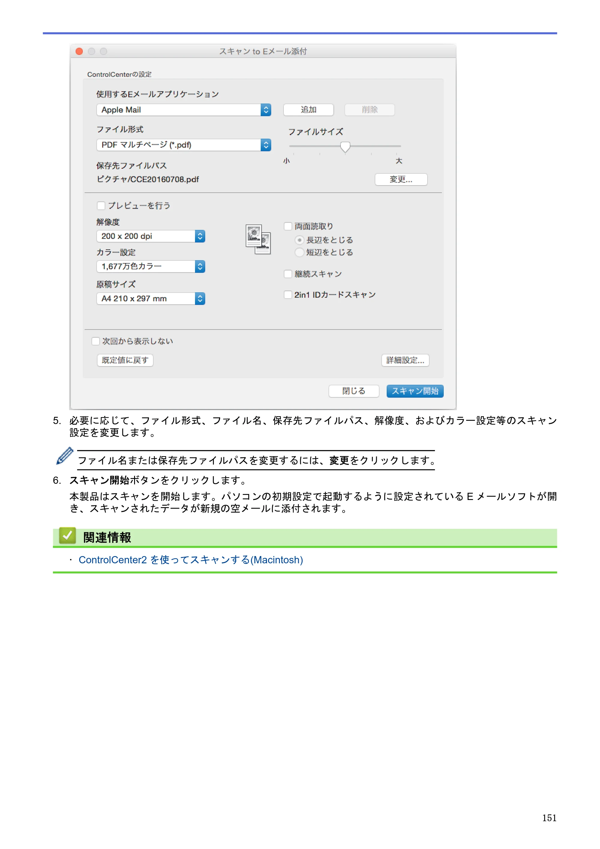This screenshot has width=600, height=849.
Task: Click the 大 label under file size slider
Action: [x=399, y=161]
